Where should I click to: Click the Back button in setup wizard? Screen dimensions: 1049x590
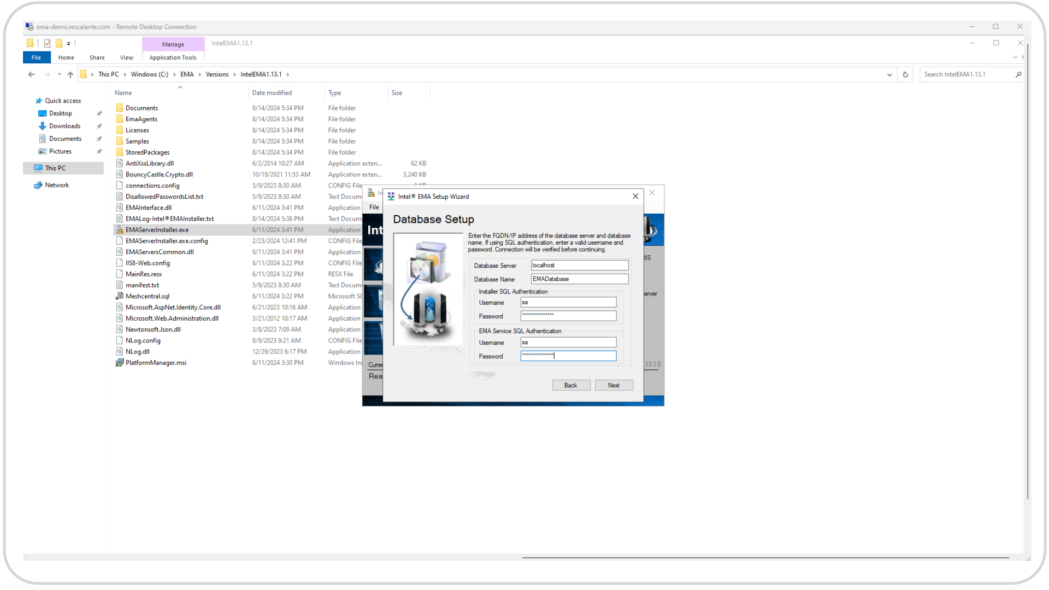[571, 386]
